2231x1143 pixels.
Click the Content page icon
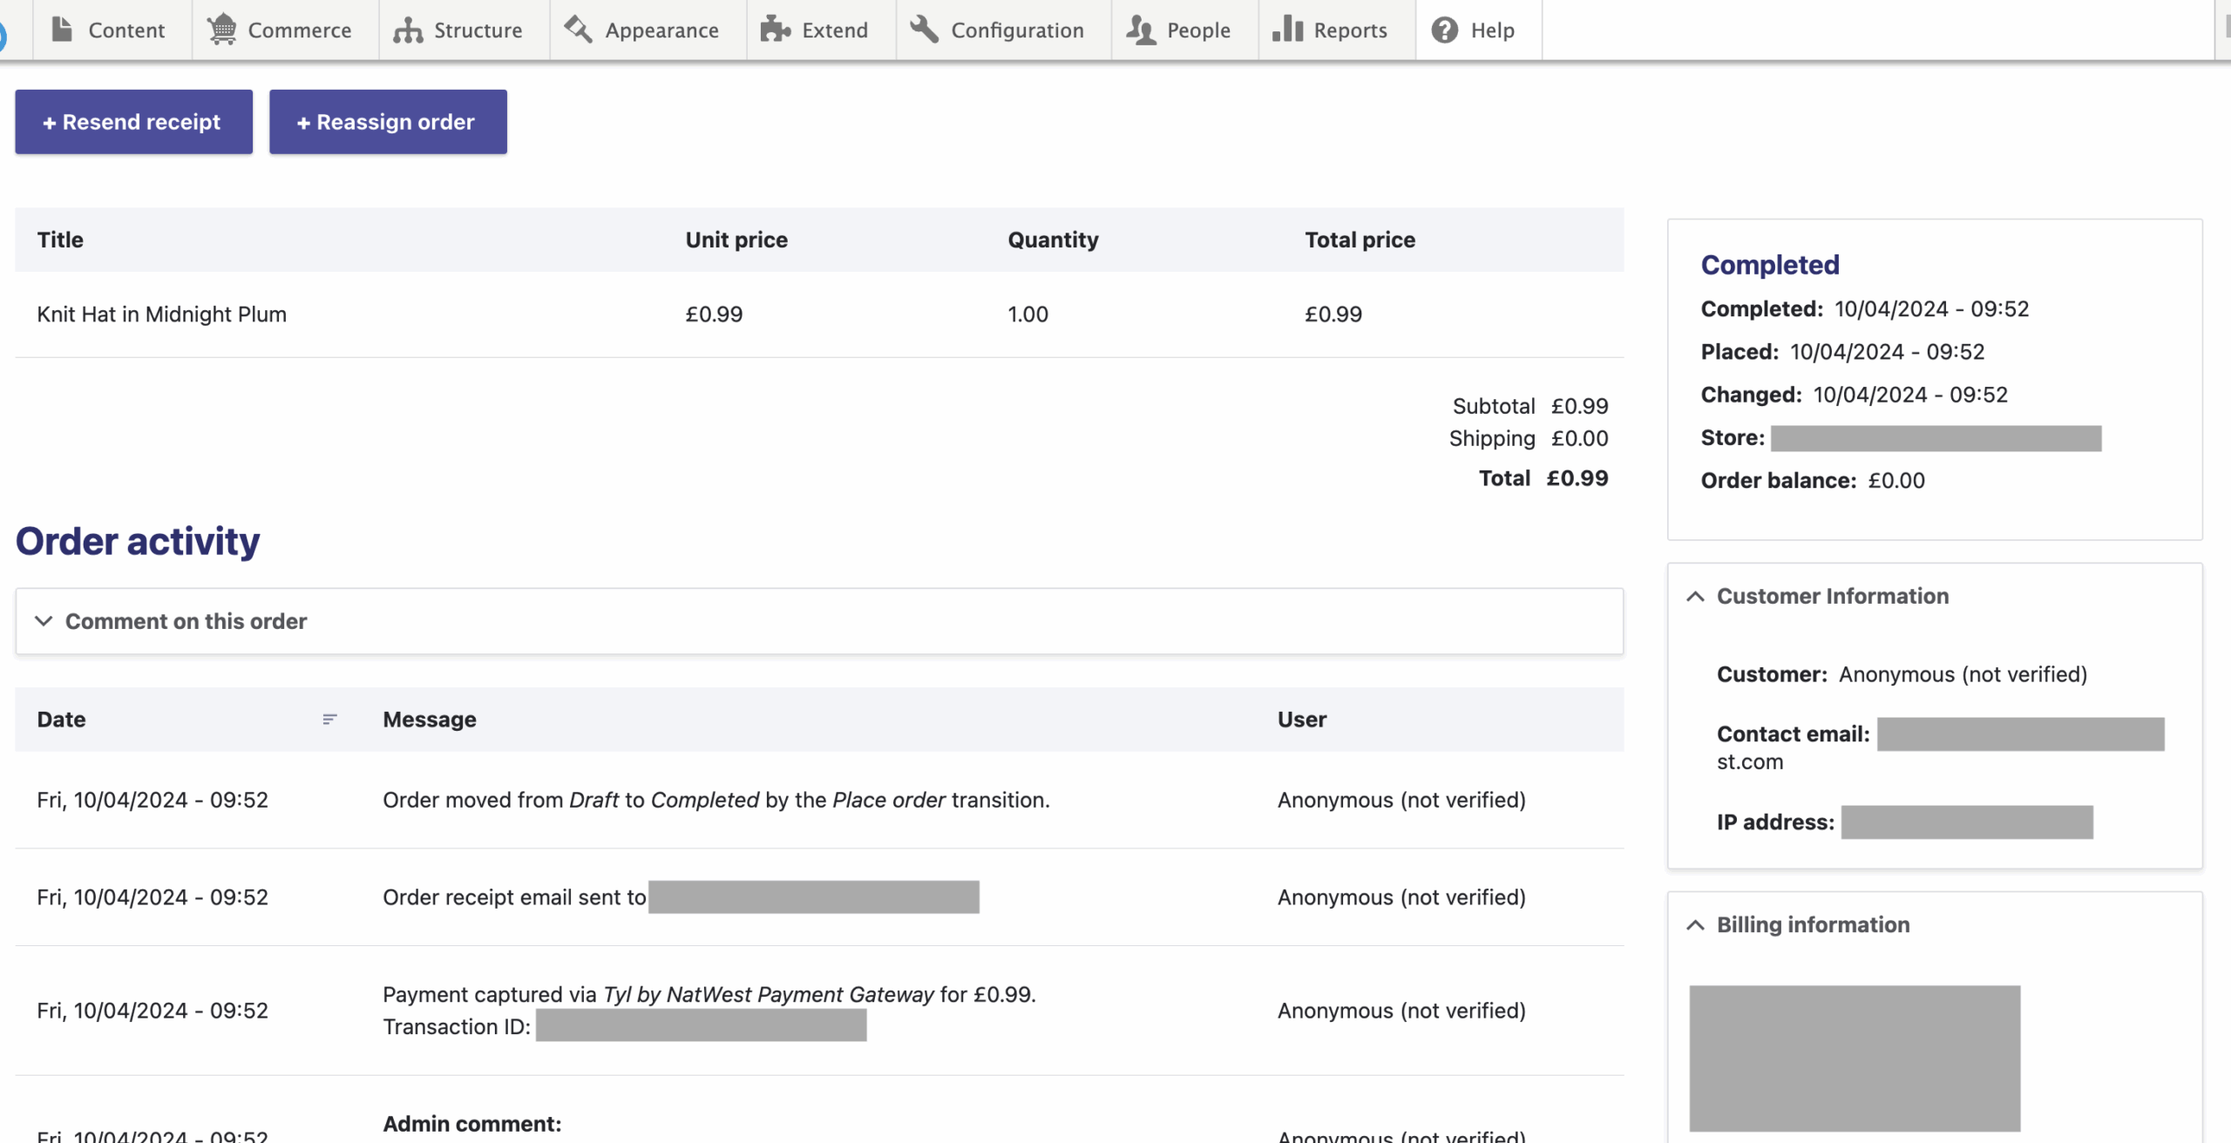point(61,30)
